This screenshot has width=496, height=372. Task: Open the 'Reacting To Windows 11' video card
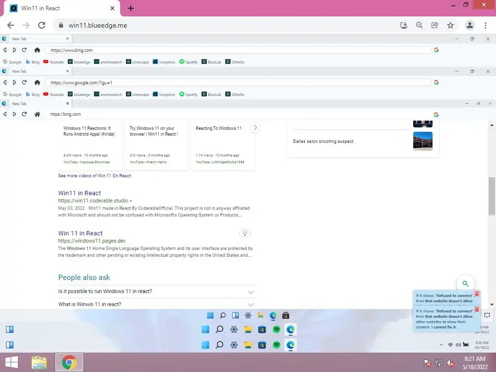pyautogui.click(x=223, y=145)
